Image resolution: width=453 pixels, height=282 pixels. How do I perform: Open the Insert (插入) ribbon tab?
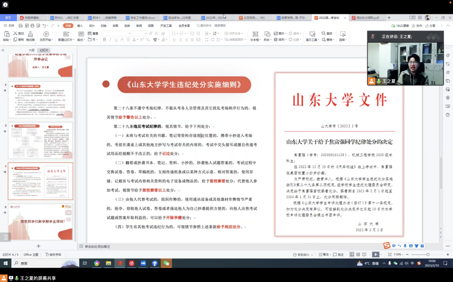(80, 25)
